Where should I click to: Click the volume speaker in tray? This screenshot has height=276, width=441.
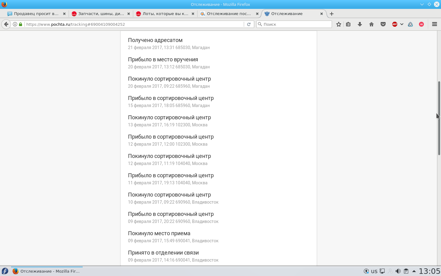pos(398,271)
